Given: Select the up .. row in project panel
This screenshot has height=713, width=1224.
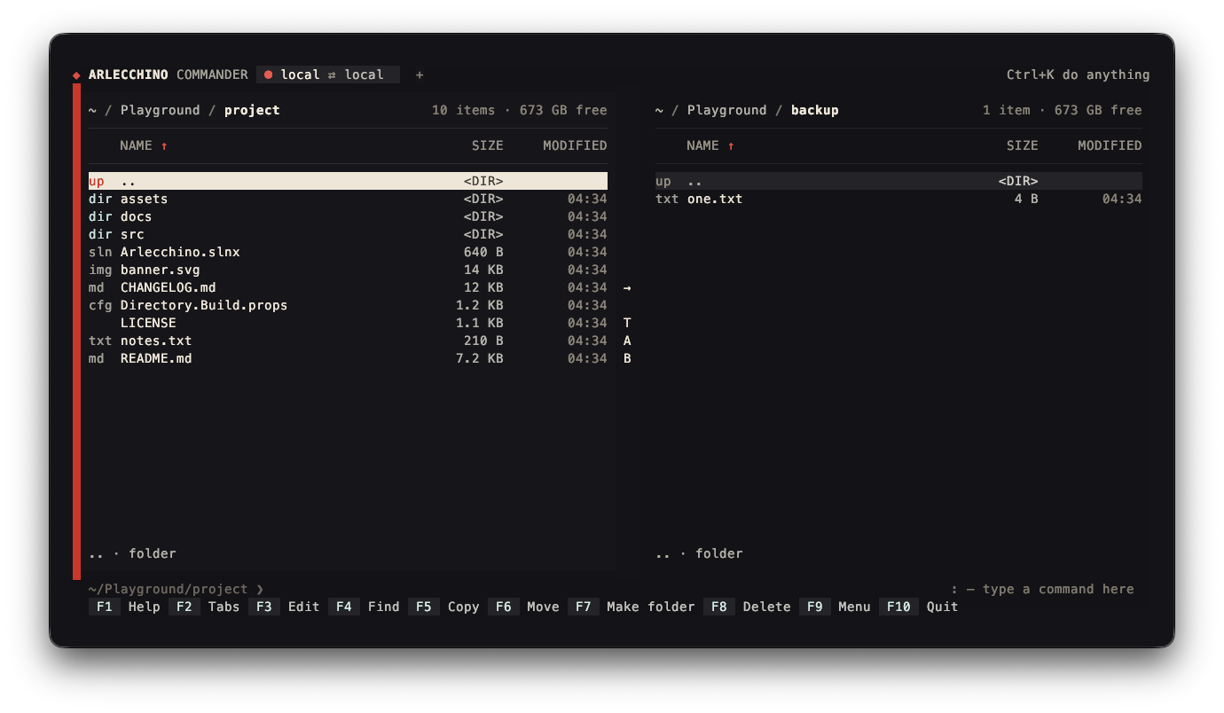Looking at the screenshot, I should click(x=348, y=181).
